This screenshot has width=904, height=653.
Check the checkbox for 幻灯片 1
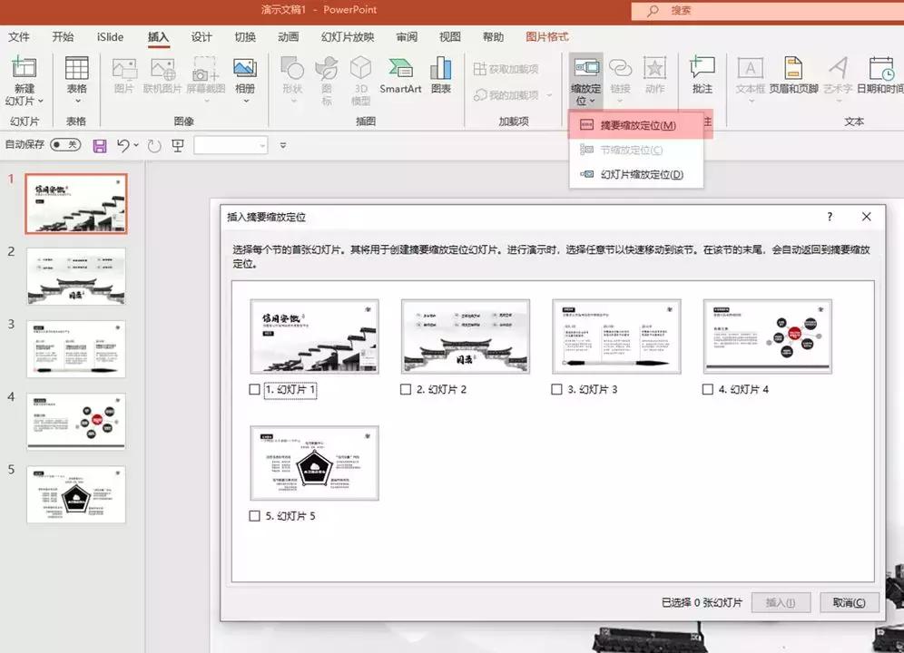click(x=254, y=390)
